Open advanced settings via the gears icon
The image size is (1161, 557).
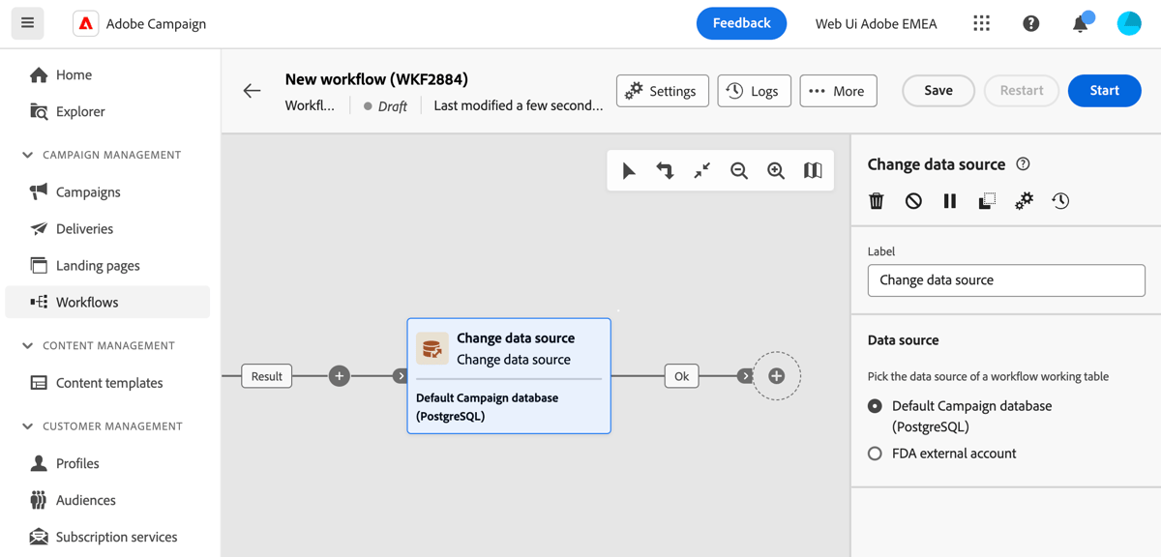(1024, 200)
